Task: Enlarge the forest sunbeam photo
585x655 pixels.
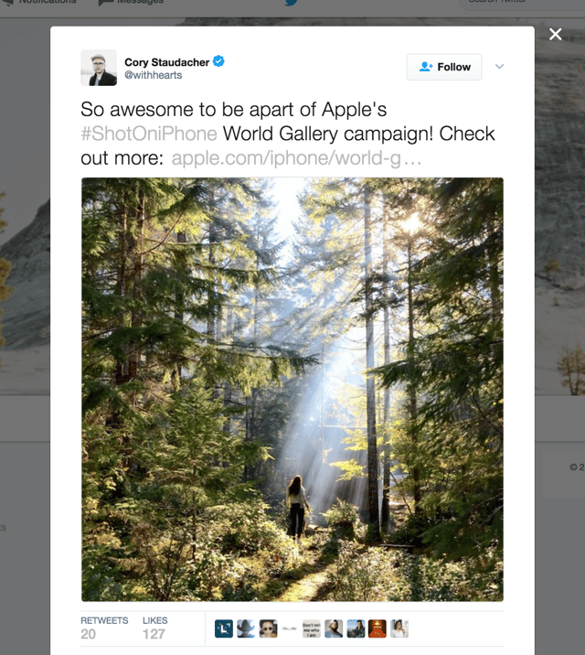Action: coord(292,389)
